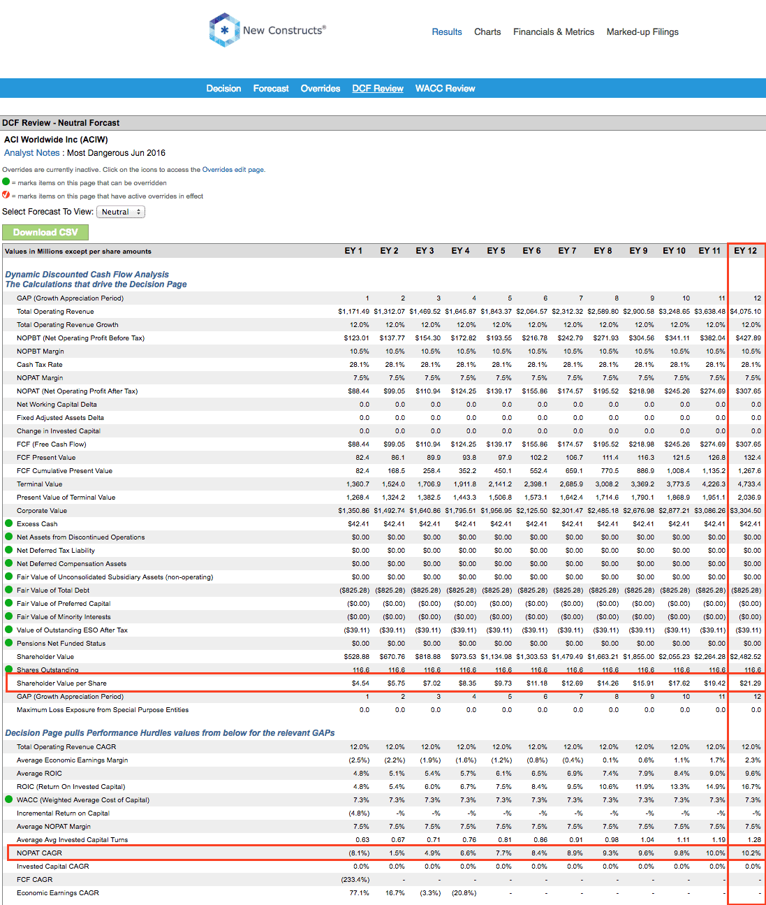Click the Average ROIC row label
The image size is (766, 905).
pos(39,773)
